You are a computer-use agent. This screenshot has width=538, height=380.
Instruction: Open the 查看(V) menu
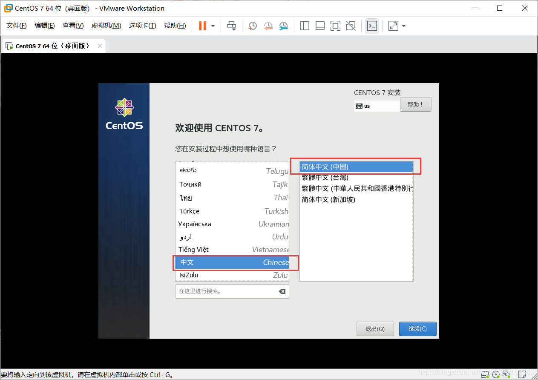(x=73, y=26)
